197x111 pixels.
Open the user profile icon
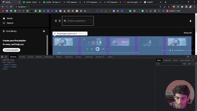[x=191, y=21]
